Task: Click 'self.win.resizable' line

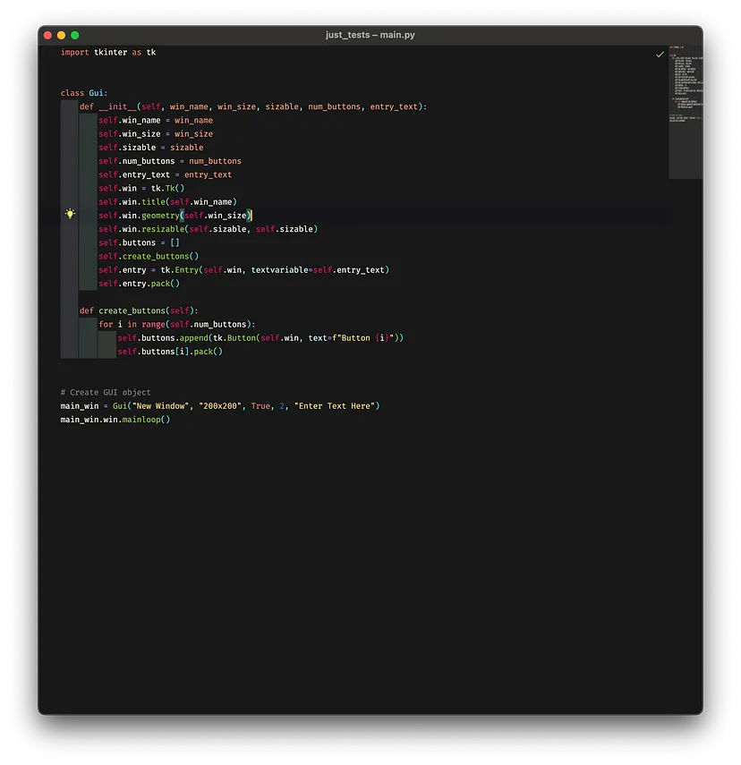Action: [x=208, y=229]
